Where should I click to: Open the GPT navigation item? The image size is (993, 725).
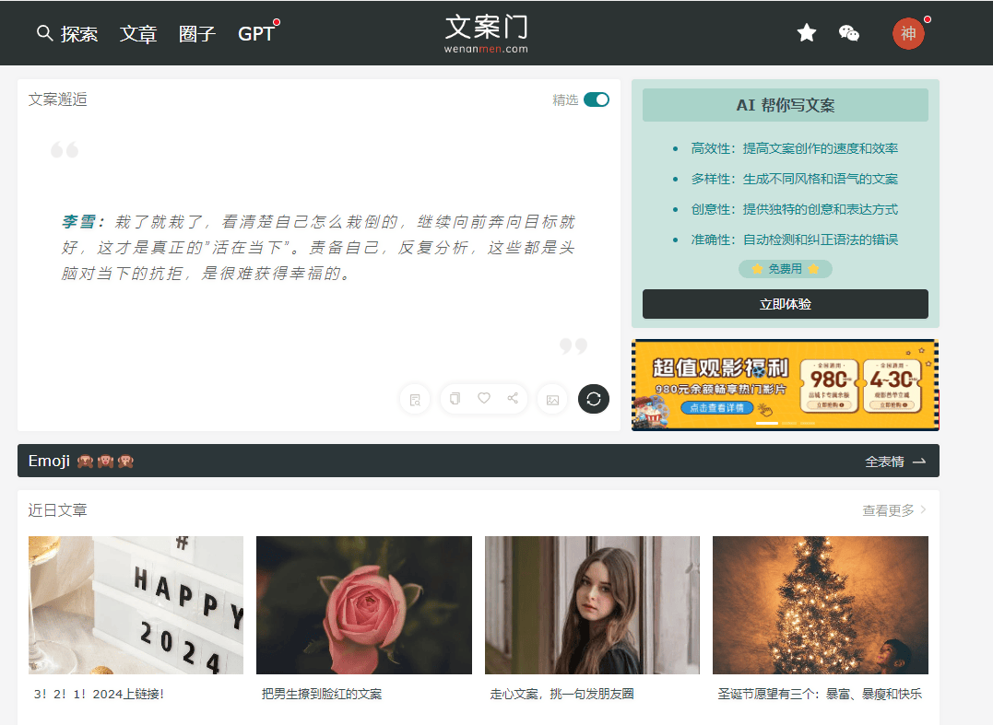click(255, 34)
